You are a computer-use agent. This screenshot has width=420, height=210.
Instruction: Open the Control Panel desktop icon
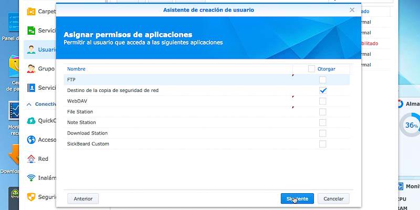[x=14, y=22]
